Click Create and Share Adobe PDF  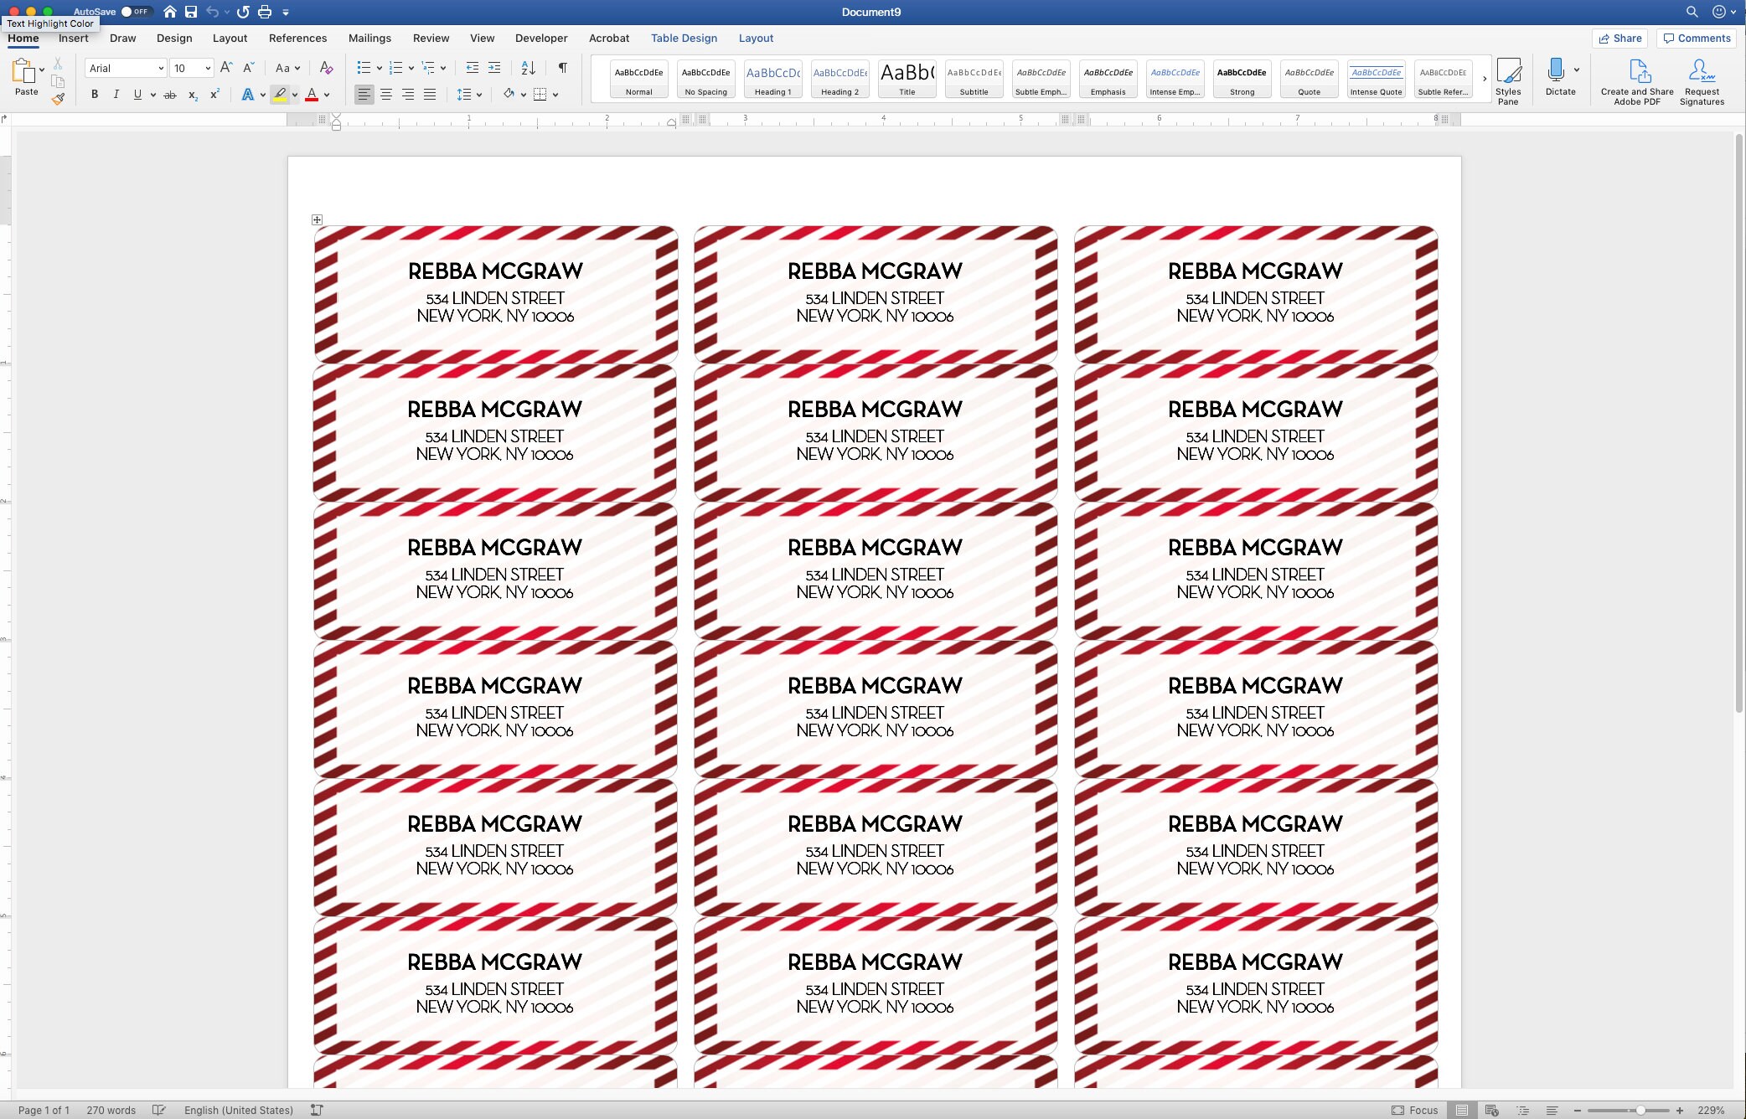(x=1635, y=81)
